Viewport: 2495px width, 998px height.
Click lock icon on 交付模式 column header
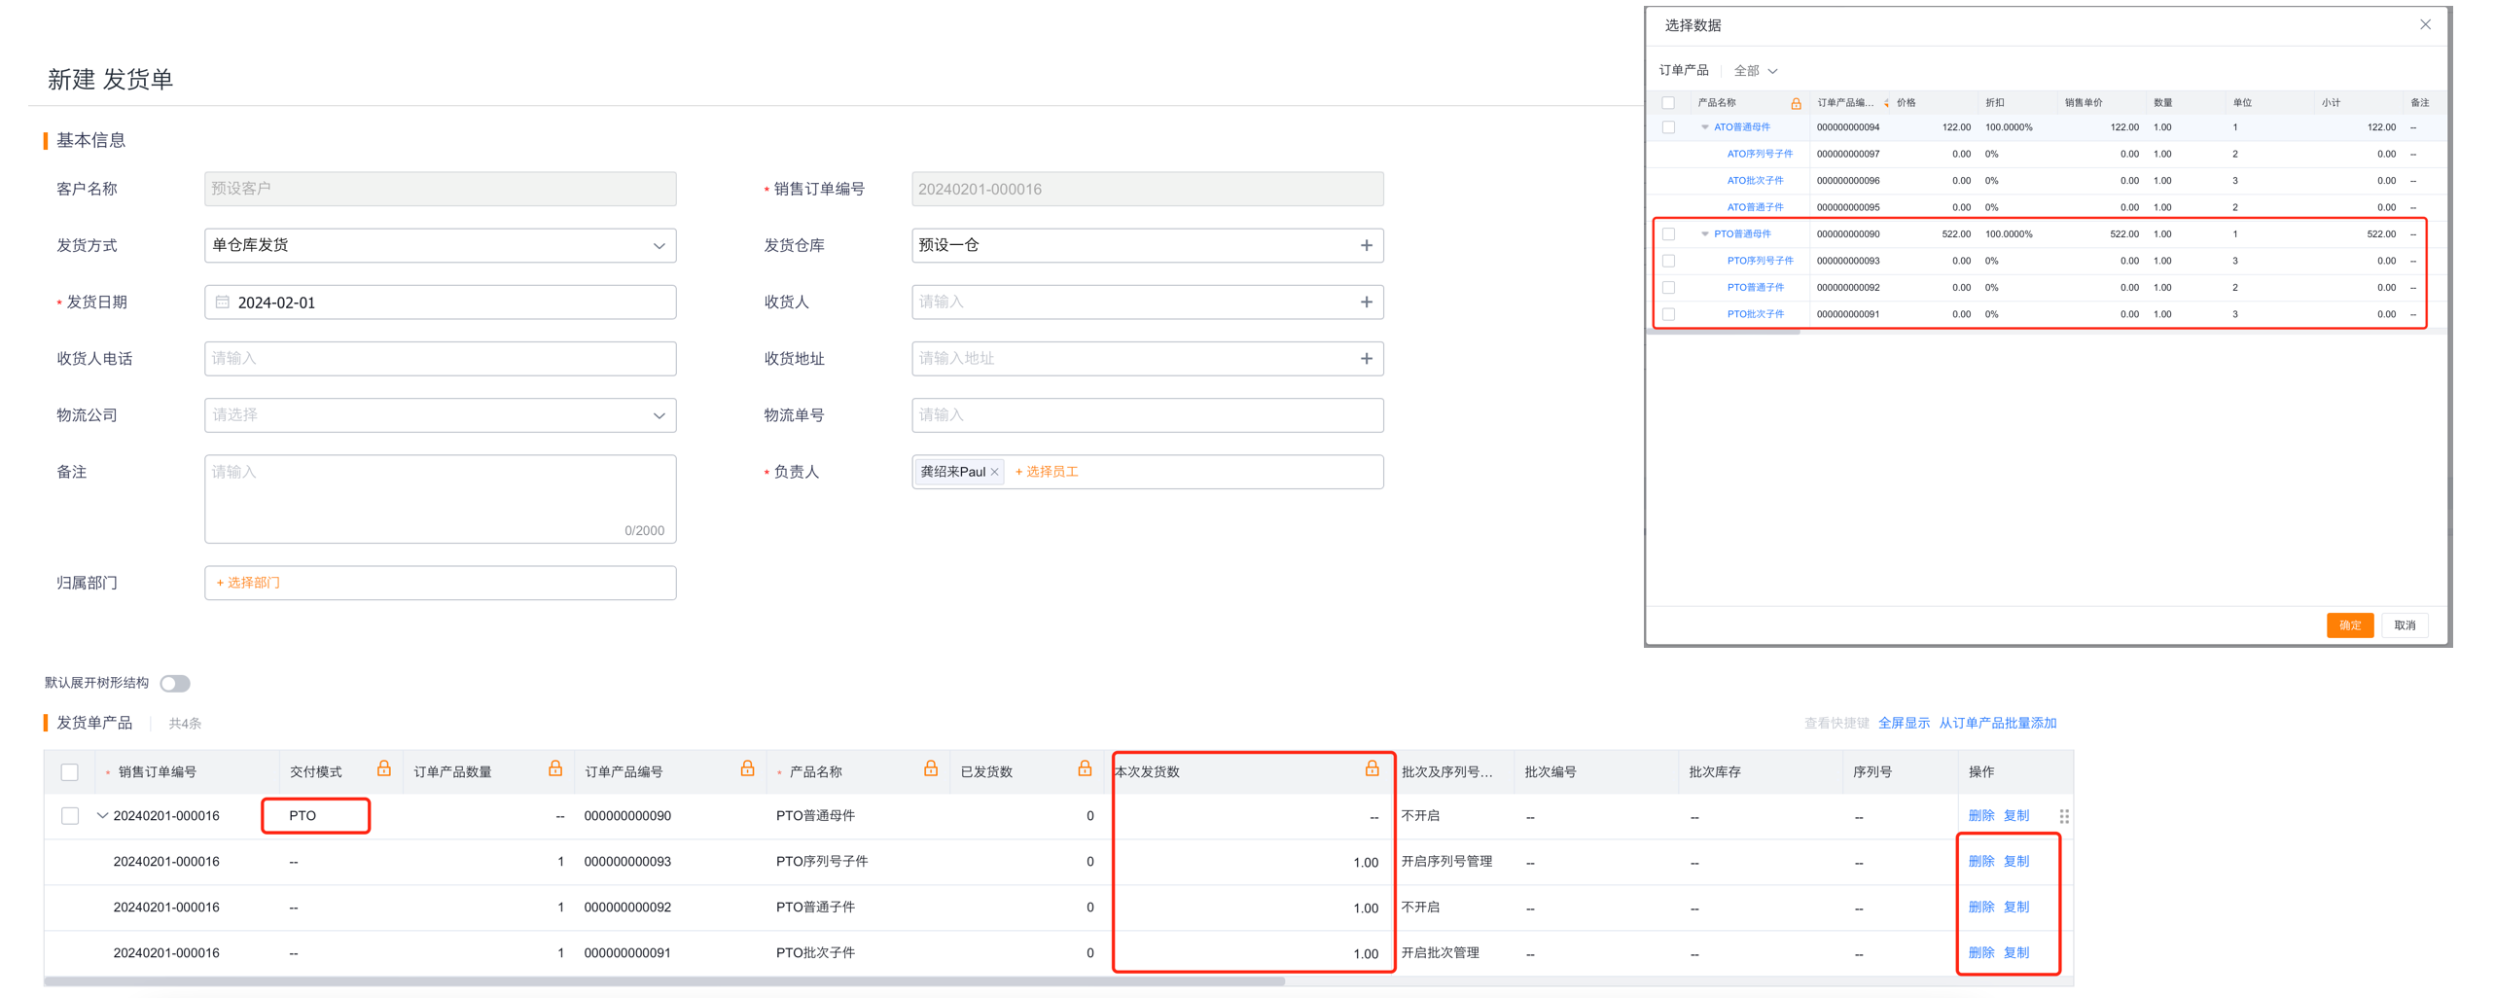pyautogui.click(x=384, y=769)
